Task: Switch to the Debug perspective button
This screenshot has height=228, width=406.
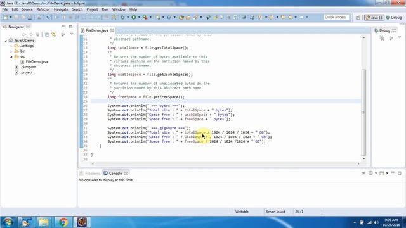Action: tap(394, 18)
